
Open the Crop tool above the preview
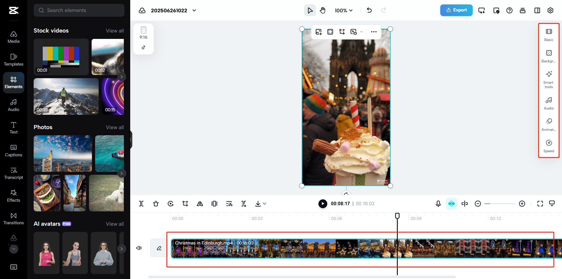tap(342, 32)
